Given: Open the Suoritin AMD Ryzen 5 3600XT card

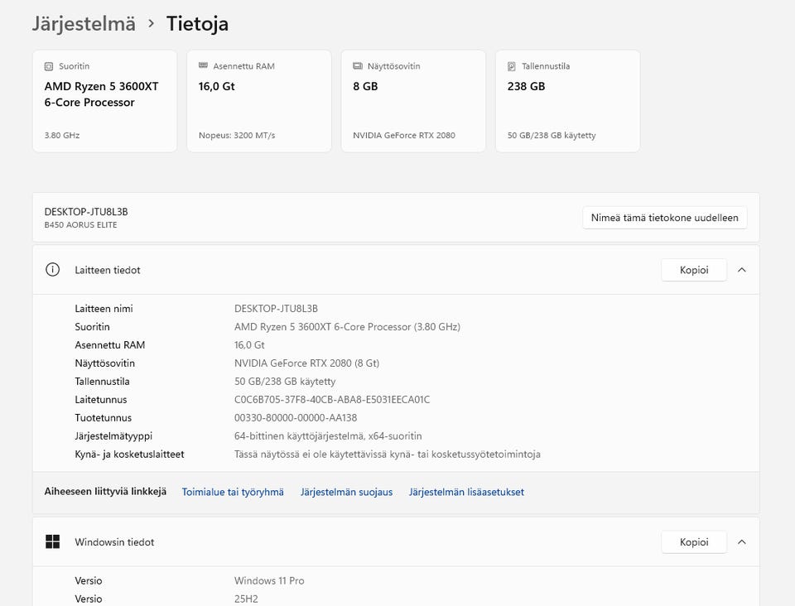Looking at the screenshot, I should (x=105, y=101).
